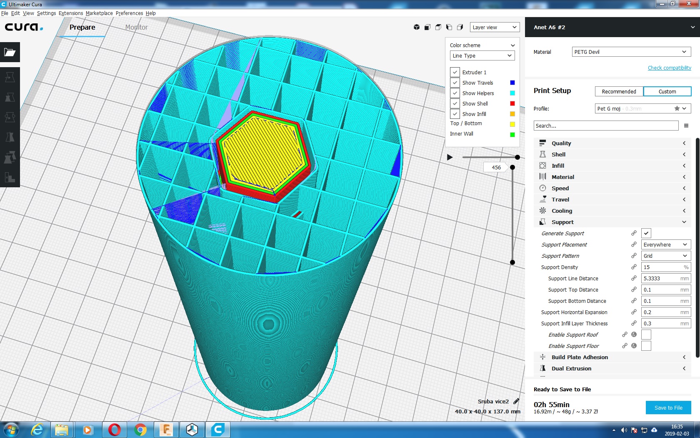
Task: Select the Mirror tool in left toolbar
Action: 10,137
